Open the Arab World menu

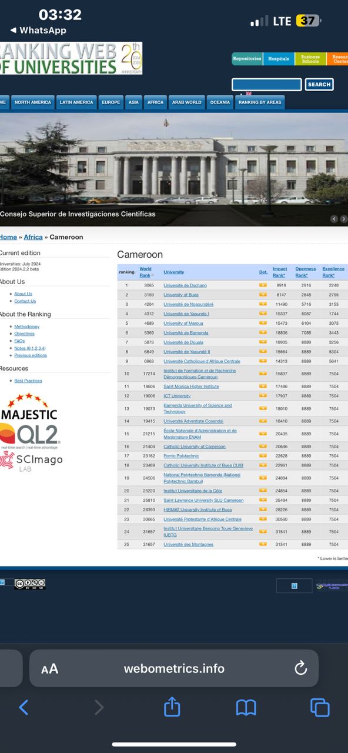186,102
